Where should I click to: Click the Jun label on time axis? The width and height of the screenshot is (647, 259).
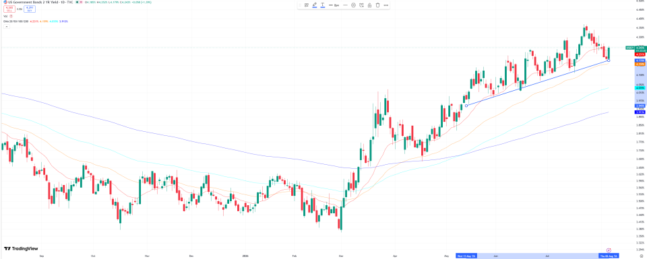click(495, 256)
